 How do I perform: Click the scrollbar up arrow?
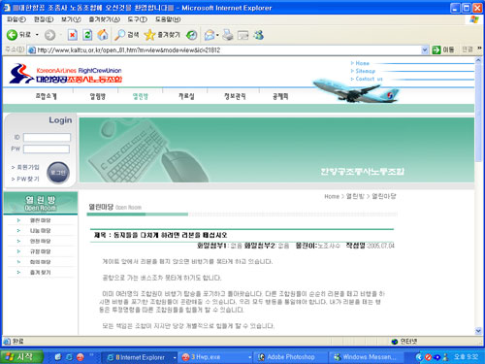click(478, 60)
